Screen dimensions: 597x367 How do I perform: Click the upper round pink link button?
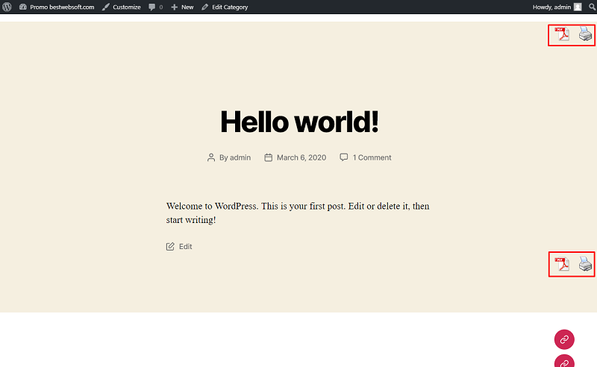[564, 339]
